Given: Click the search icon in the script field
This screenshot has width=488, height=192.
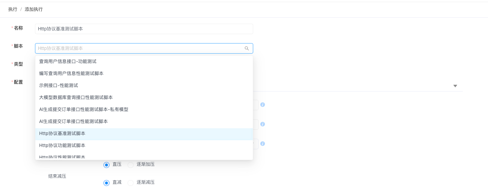Looking at the screenshot, I should click(247, 48).
